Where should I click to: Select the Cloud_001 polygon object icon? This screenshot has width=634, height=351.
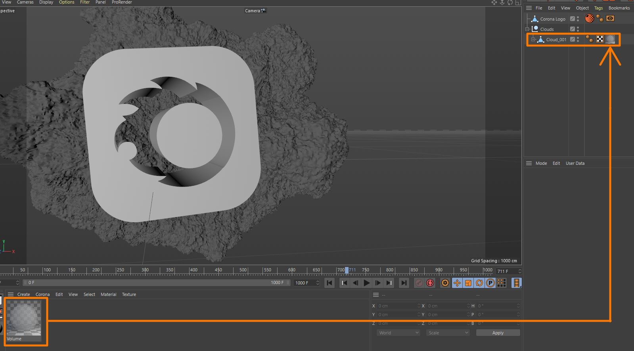[x=541, y=39]
